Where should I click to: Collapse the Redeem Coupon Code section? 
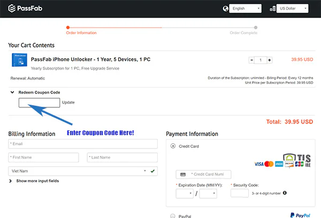(x=12, y=92)
